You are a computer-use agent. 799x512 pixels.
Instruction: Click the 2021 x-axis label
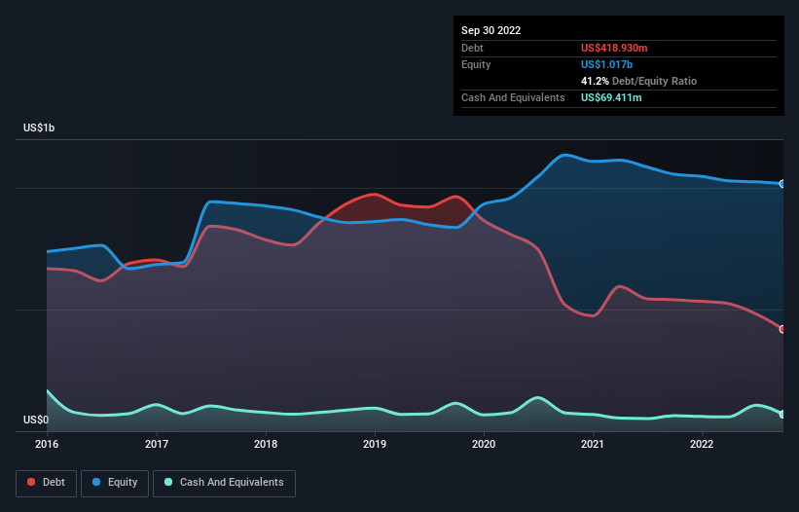[593, 444]
